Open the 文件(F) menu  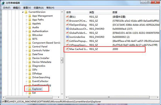click(x=6, y=8)
